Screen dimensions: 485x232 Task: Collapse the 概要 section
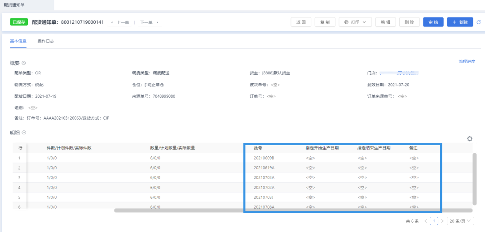[24, 63]
